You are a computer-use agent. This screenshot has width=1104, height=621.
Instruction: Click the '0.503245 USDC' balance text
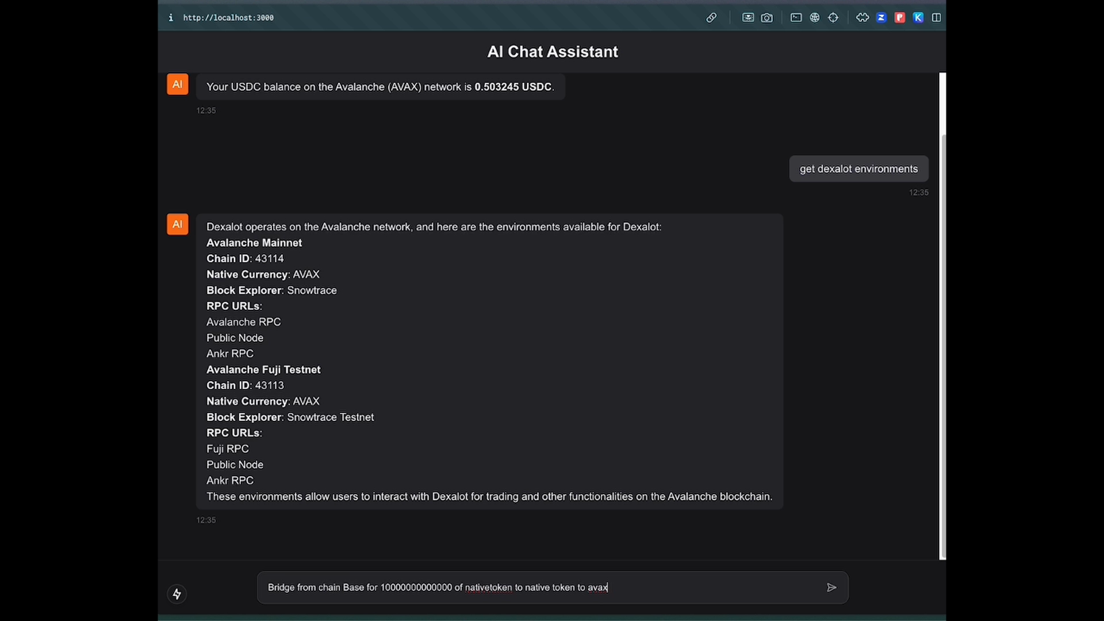click(512, 87)
